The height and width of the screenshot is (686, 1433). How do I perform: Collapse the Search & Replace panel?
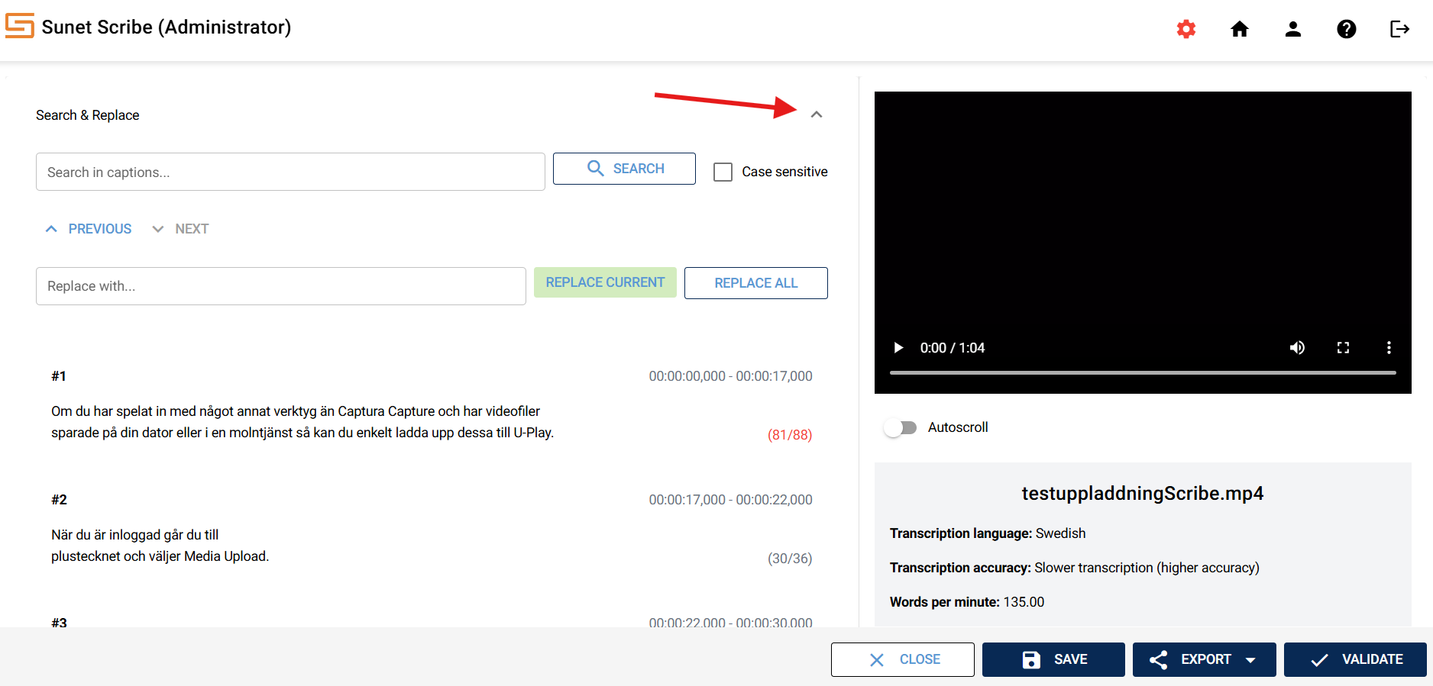817,114
